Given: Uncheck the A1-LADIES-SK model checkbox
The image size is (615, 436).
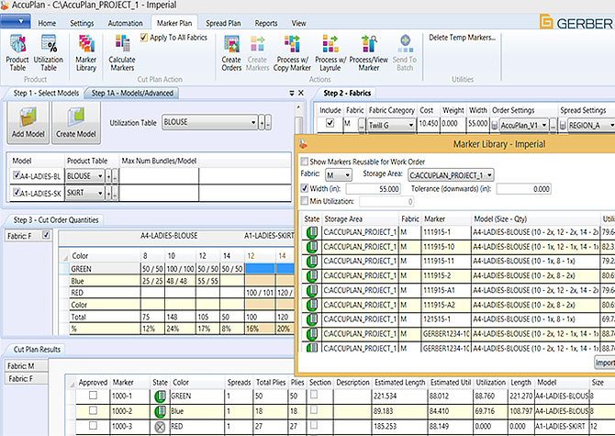Looking at the screenshot, I should [17, 192].
